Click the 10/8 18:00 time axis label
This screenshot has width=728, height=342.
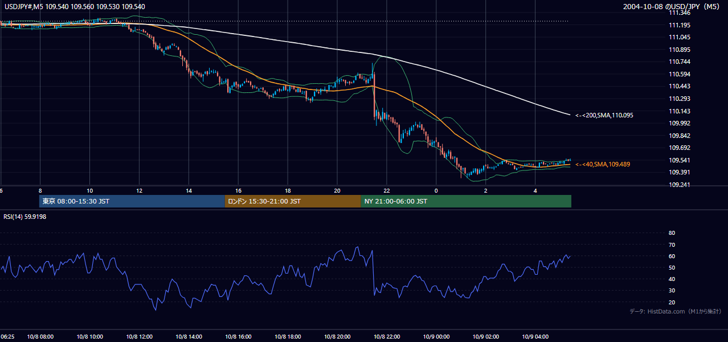click(288, 337)
